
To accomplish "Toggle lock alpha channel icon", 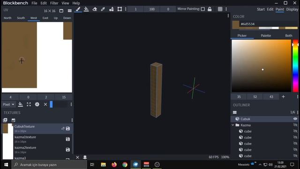I will [x=210, y=9].
